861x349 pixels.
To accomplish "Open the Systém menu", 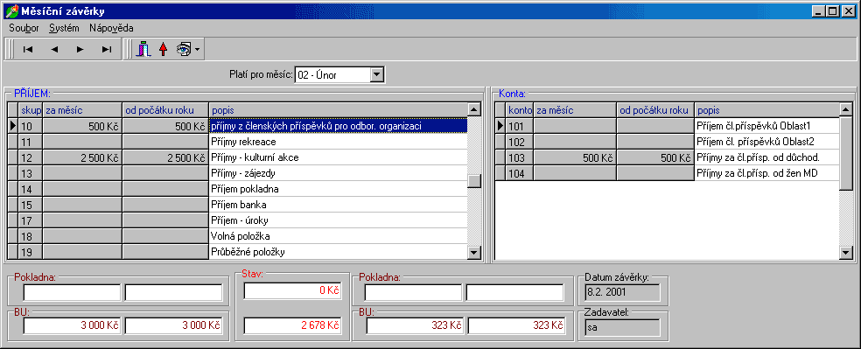I will click(x=64, y=28).
